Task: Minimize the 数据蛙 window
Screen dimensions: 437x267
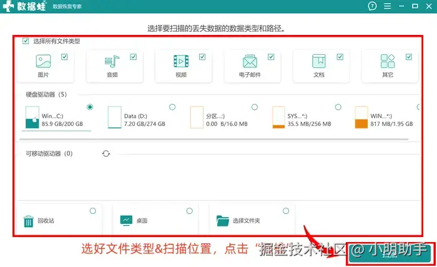Action: click(401, 6)
